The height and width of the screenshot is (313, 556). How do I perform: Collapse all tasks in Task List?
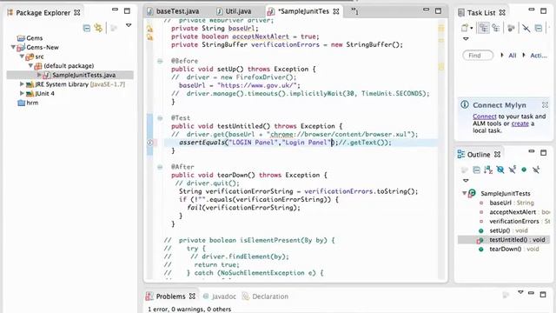[539, 28]
